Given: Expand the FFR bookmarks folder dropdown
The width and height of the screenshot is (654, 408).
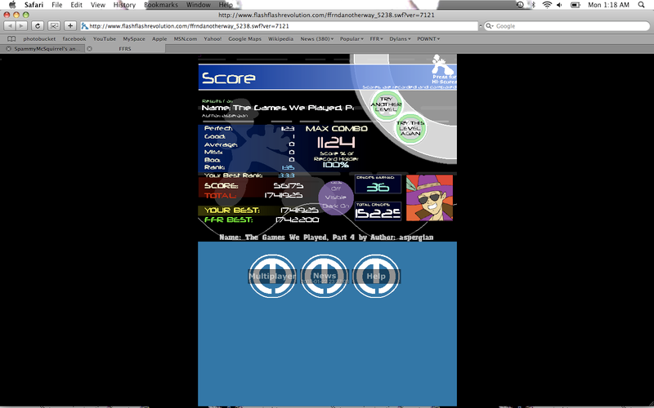Looking at the screenshot, I should coord(378,38).
